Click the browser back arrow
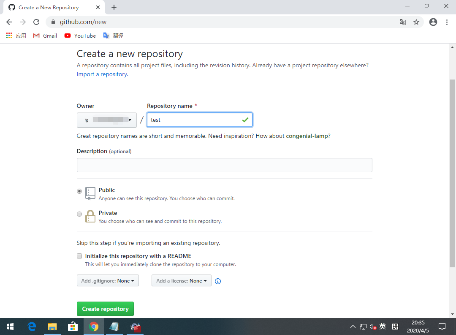 [9, 22]
